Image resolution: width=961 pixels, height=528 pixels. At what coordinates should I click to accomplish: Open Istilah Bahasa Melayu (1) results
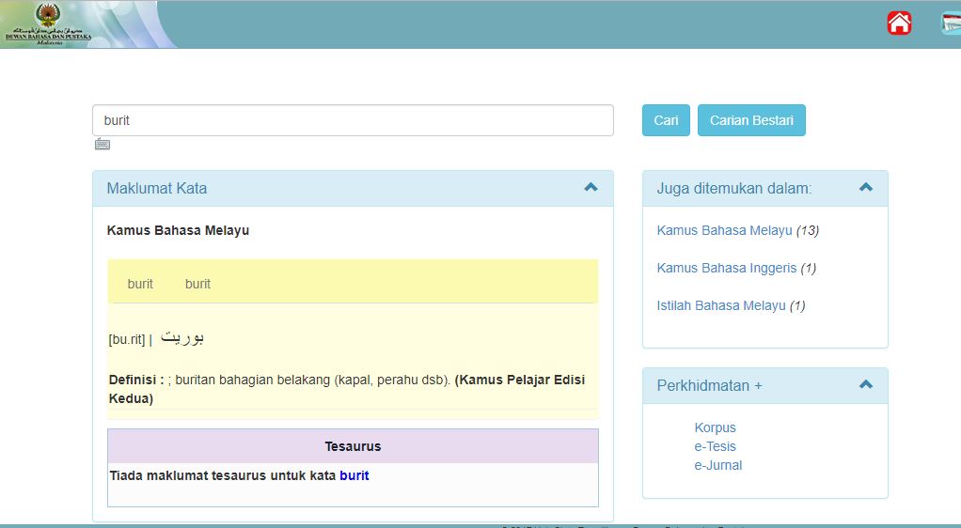point(720,305)
